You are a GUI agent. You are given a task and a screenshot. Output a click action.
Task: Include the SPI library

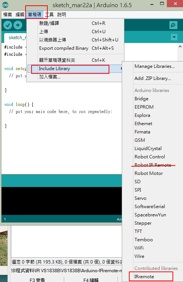coord(138,190)
